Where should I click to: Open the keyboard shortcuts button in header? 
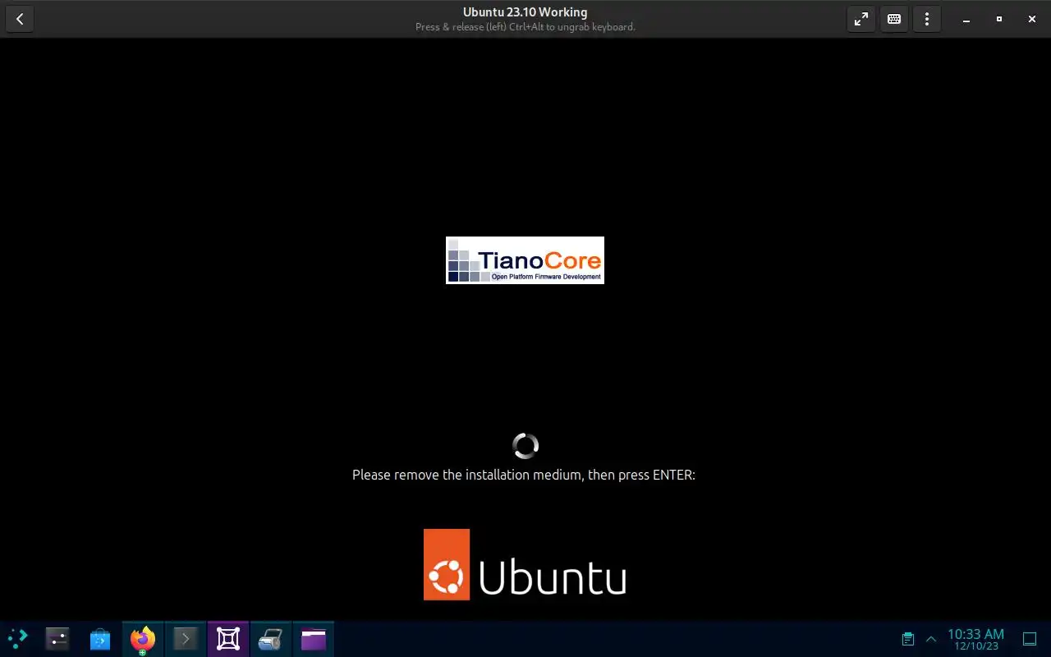(894, 19)
